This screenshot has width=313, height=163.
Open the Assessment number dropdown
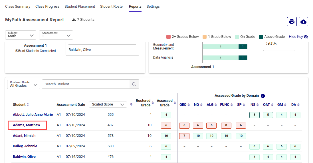(x=56, y=35)
